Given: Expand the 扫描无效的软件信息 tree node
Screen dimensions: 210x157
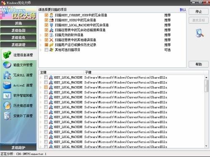Looking at the screenshot, I should pos(41,35).
